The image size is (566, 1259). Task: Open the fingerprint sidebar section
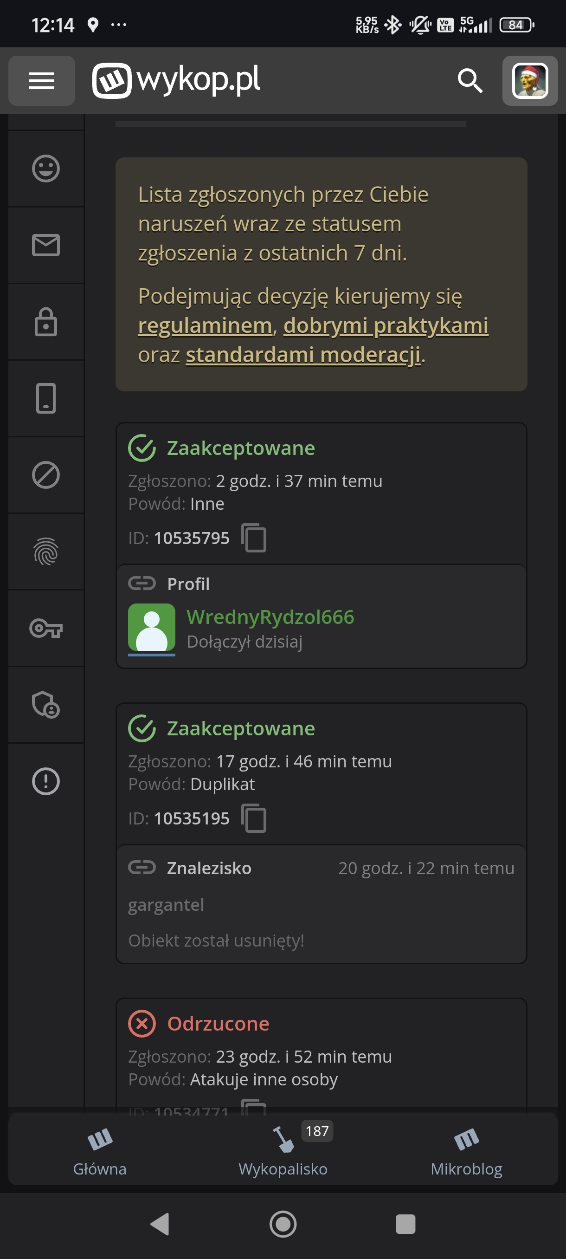[46, 552]
